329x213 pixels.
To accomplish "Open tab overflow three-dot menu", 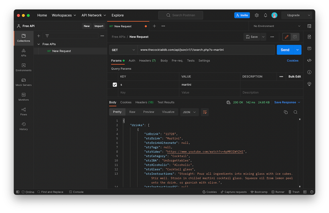I will (163, 26).
